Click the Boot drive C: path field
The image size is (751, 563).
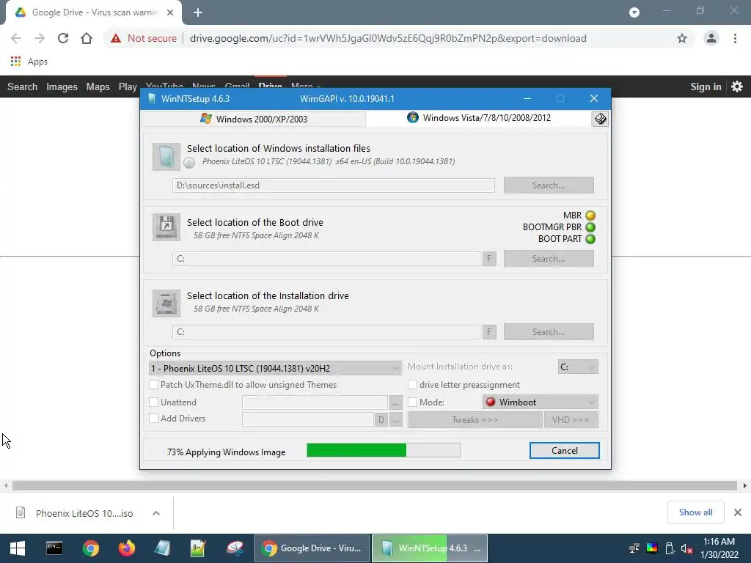tap(326, 259)
